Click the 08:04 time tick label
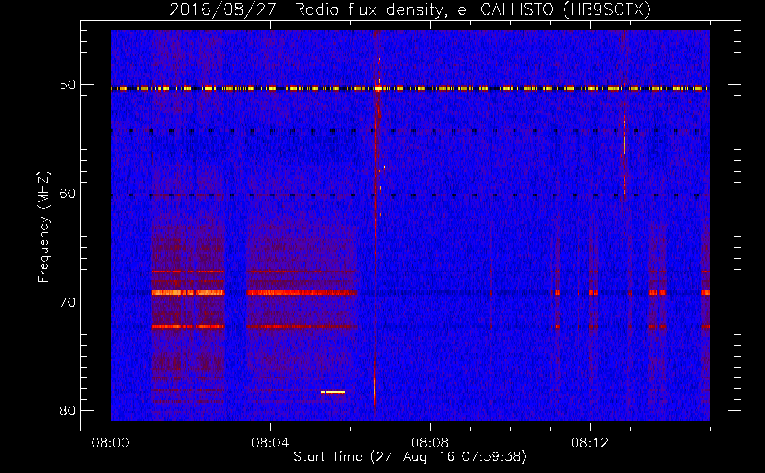The width and height of the screenshot is (765, 473). pos(270,443)
